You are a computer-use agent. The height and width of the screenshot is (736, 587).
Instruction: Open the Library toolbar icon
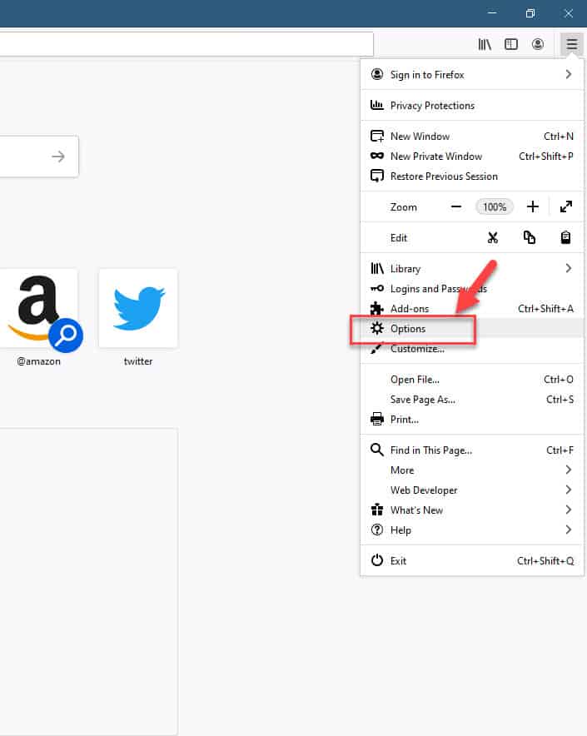coord(484,44)
